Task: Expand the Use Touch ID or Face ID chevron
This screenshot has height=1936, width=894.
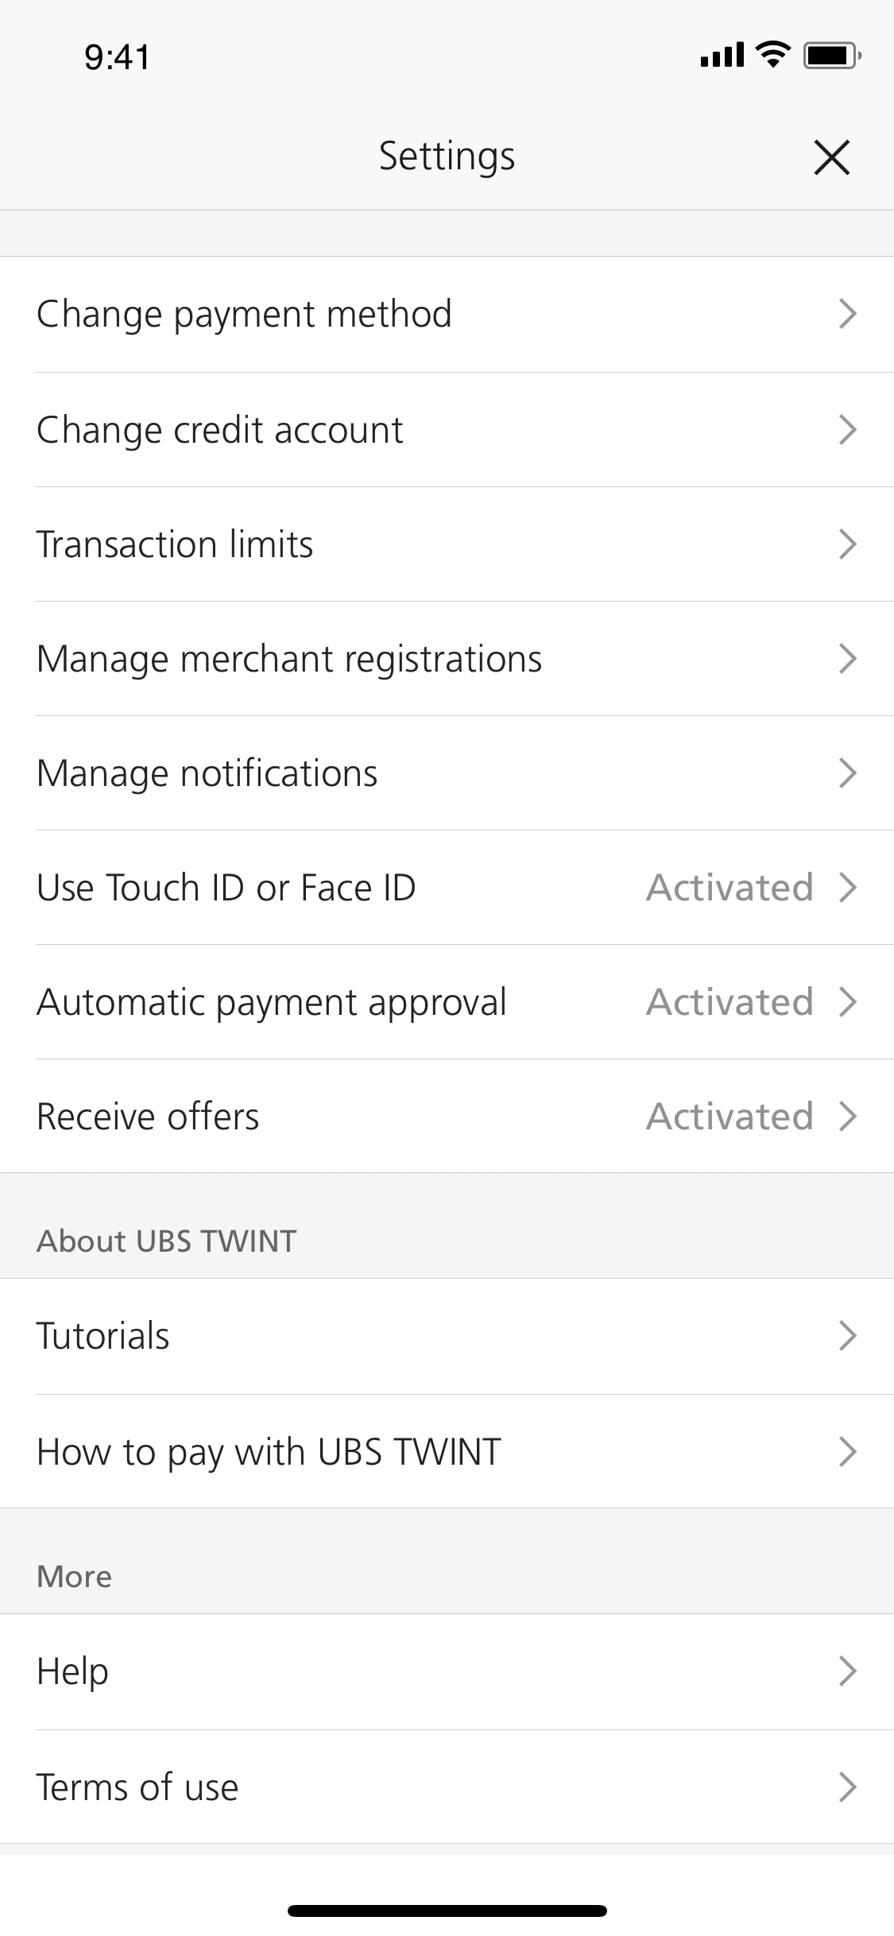Action: tap(847, 888)
